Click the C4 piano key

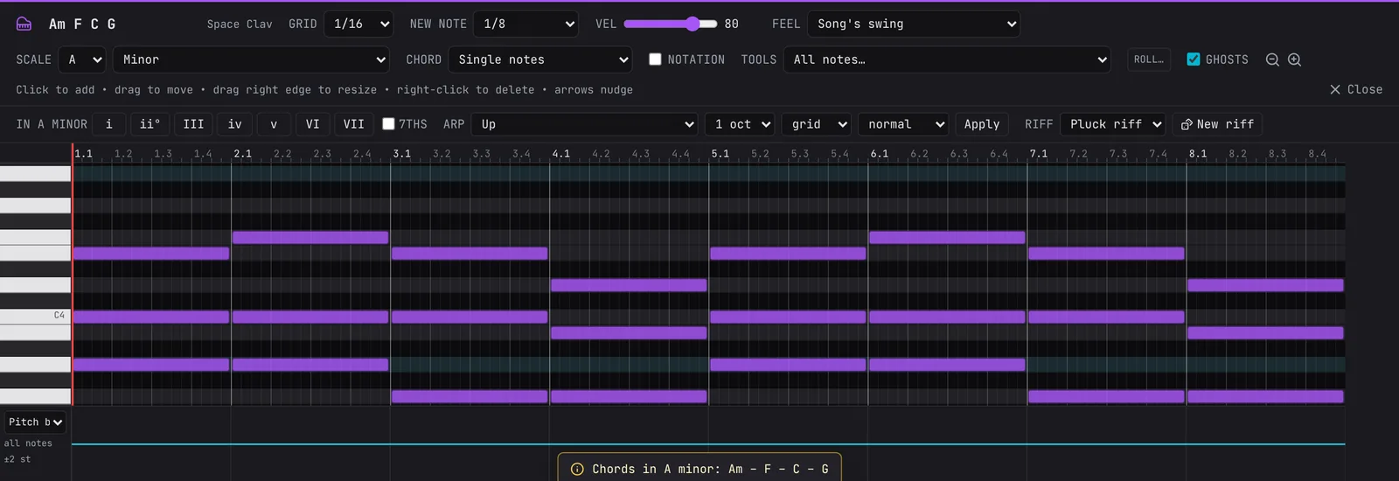[35, 316]
